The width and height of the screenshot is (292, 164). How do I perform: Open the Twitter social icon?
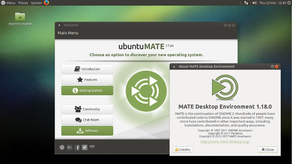click(x=84, y=147)
